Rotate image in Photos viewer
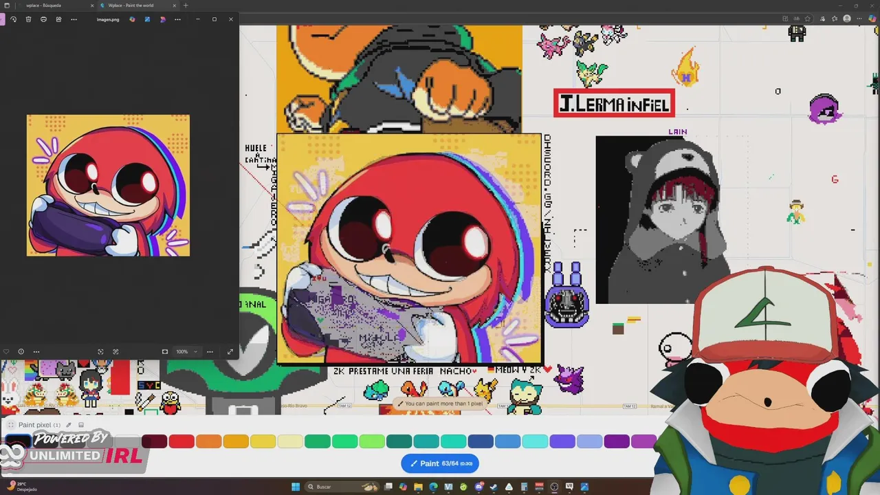The width and height of the screenshot is (880, 495). click(13, 19)
